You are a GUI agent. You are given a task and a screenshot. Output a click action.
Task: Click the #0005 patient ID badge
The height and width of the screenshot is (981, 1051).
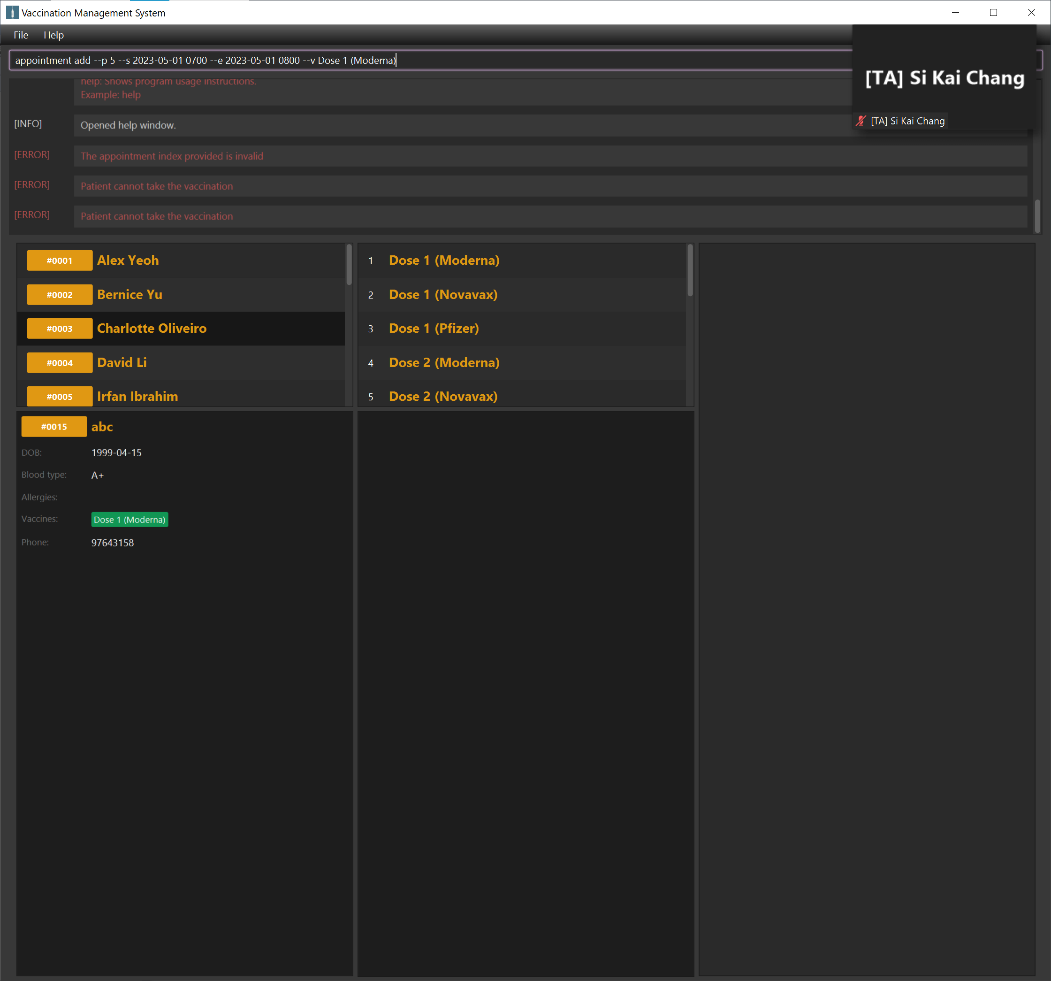[x=60, y=397]
